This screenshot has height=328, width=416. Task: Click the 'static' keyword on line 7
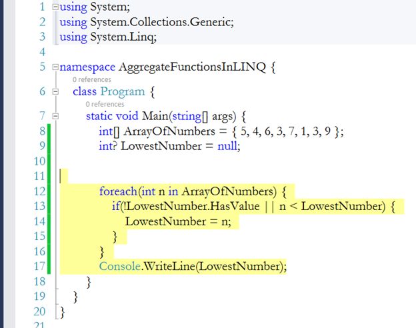(99, 116)
